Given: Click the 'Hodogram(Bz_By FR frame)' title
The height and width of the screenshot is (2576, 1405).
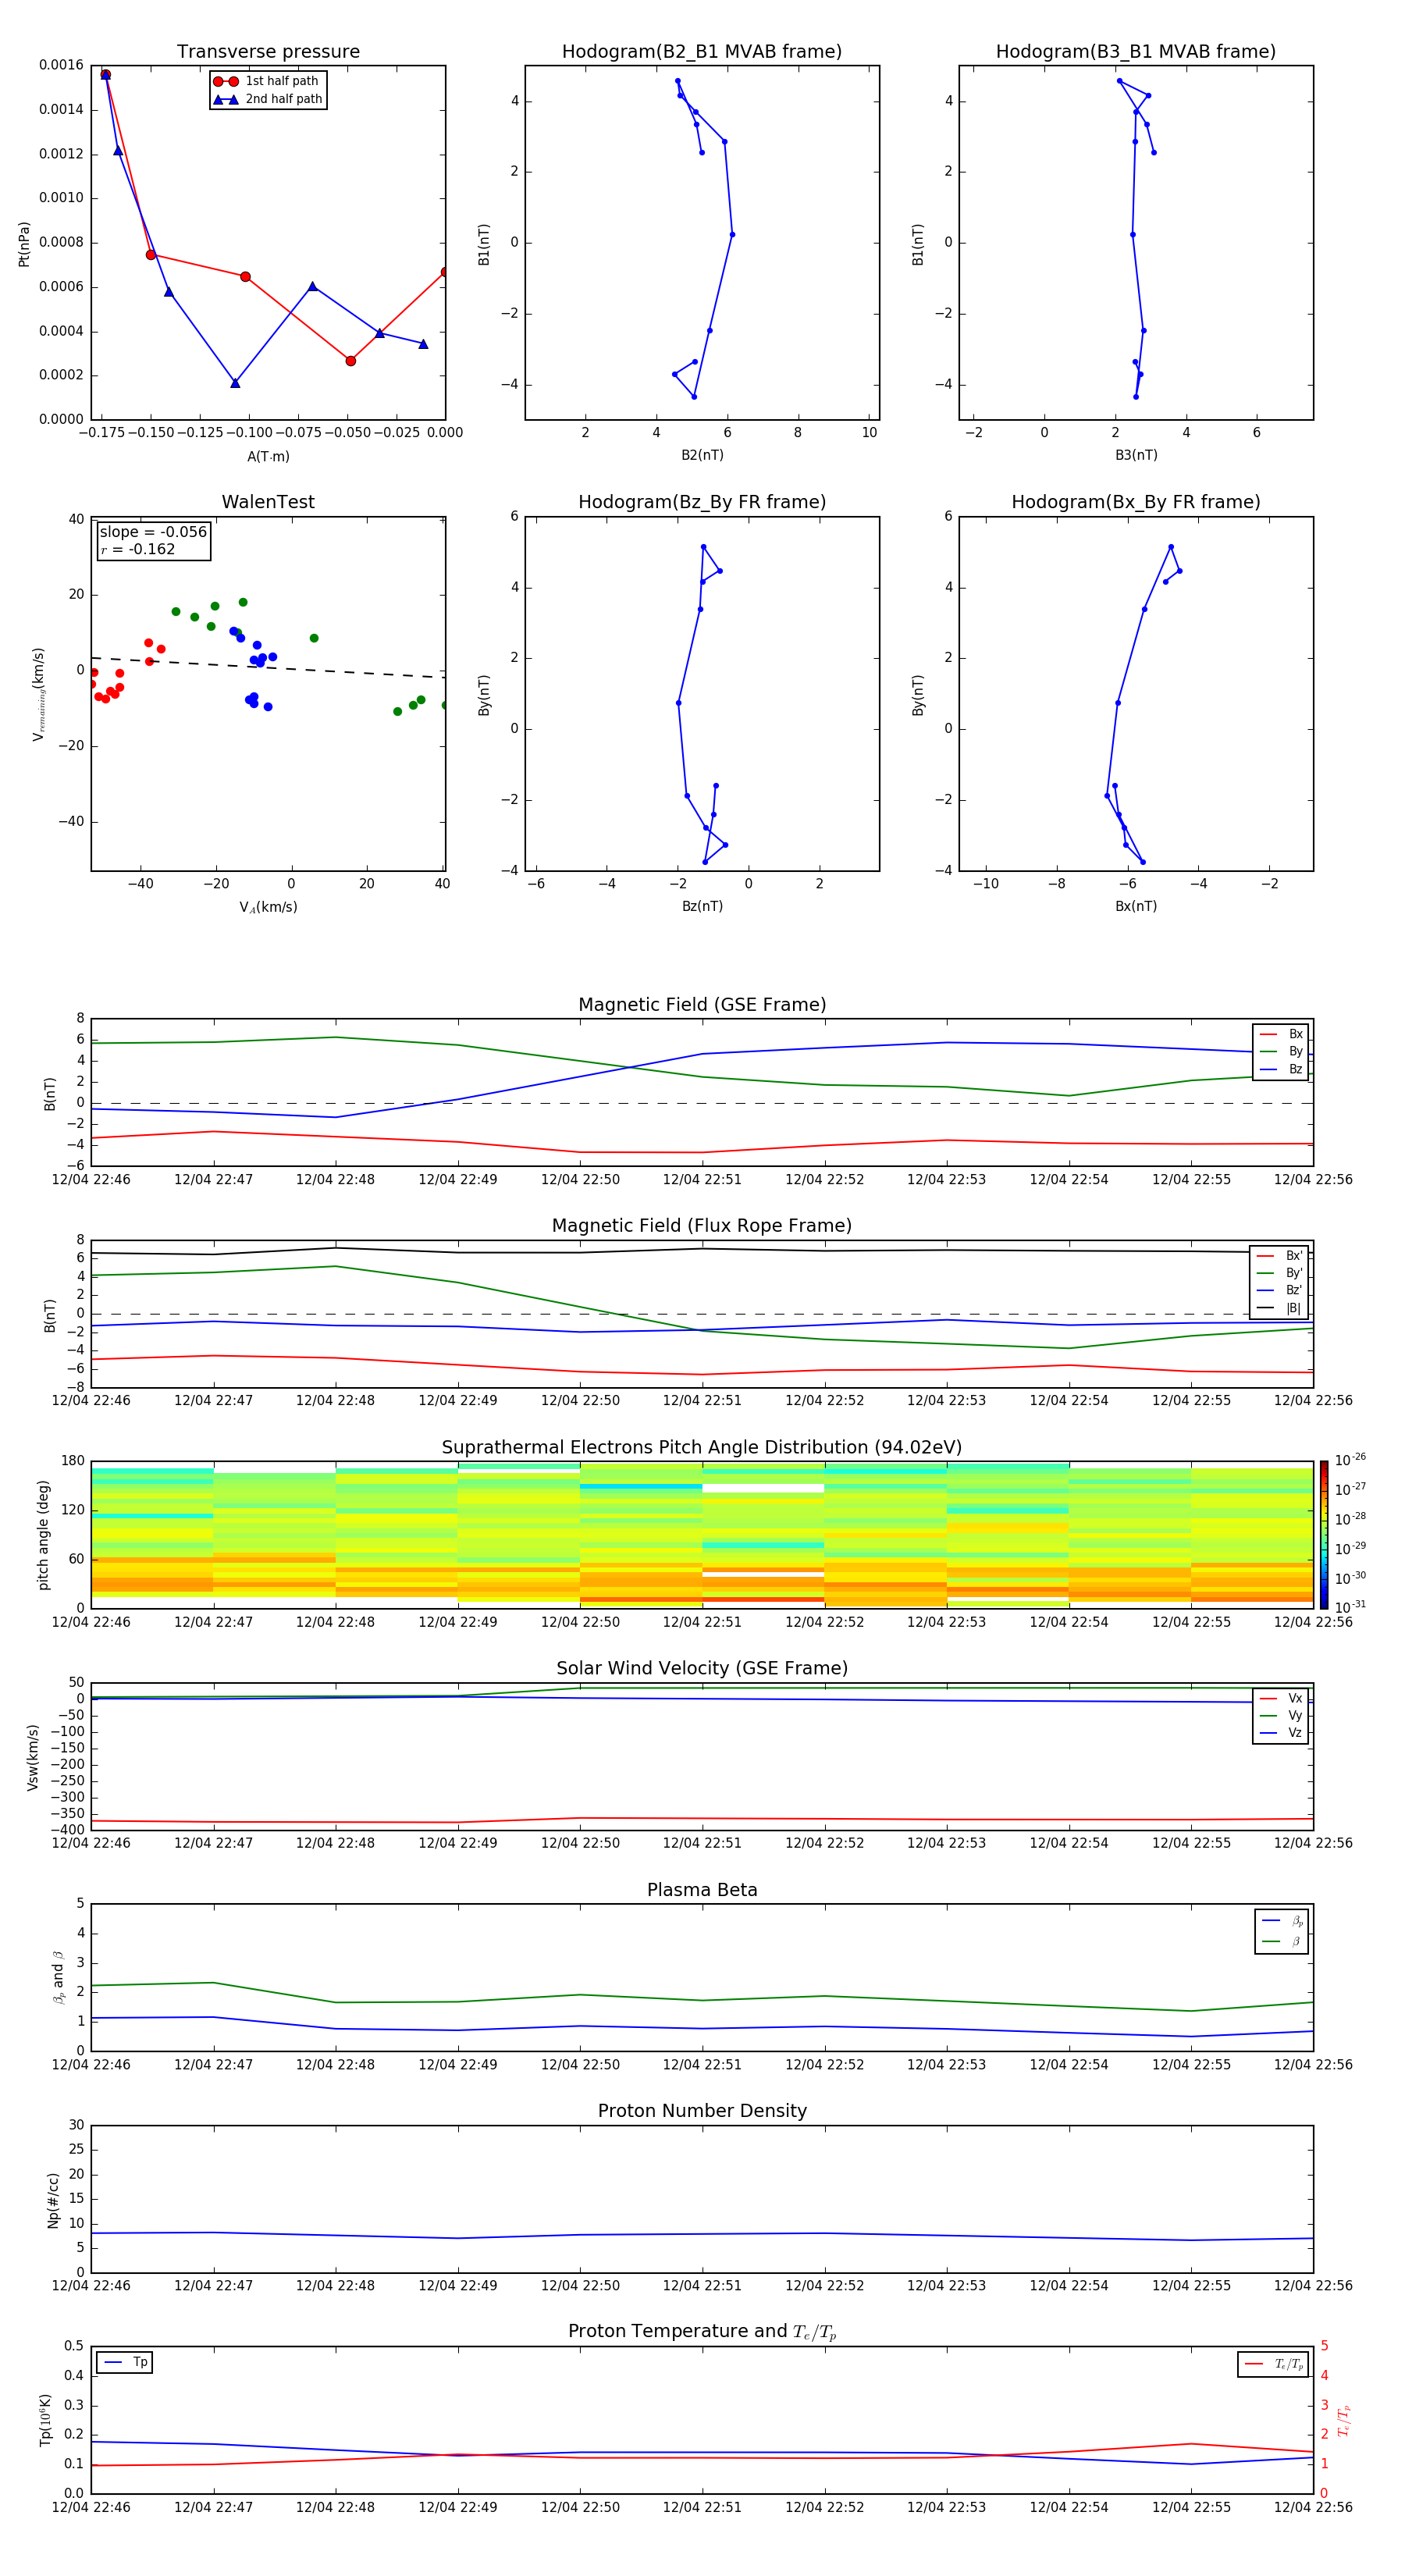Looking at the screenshot, I should coord(702,502).
